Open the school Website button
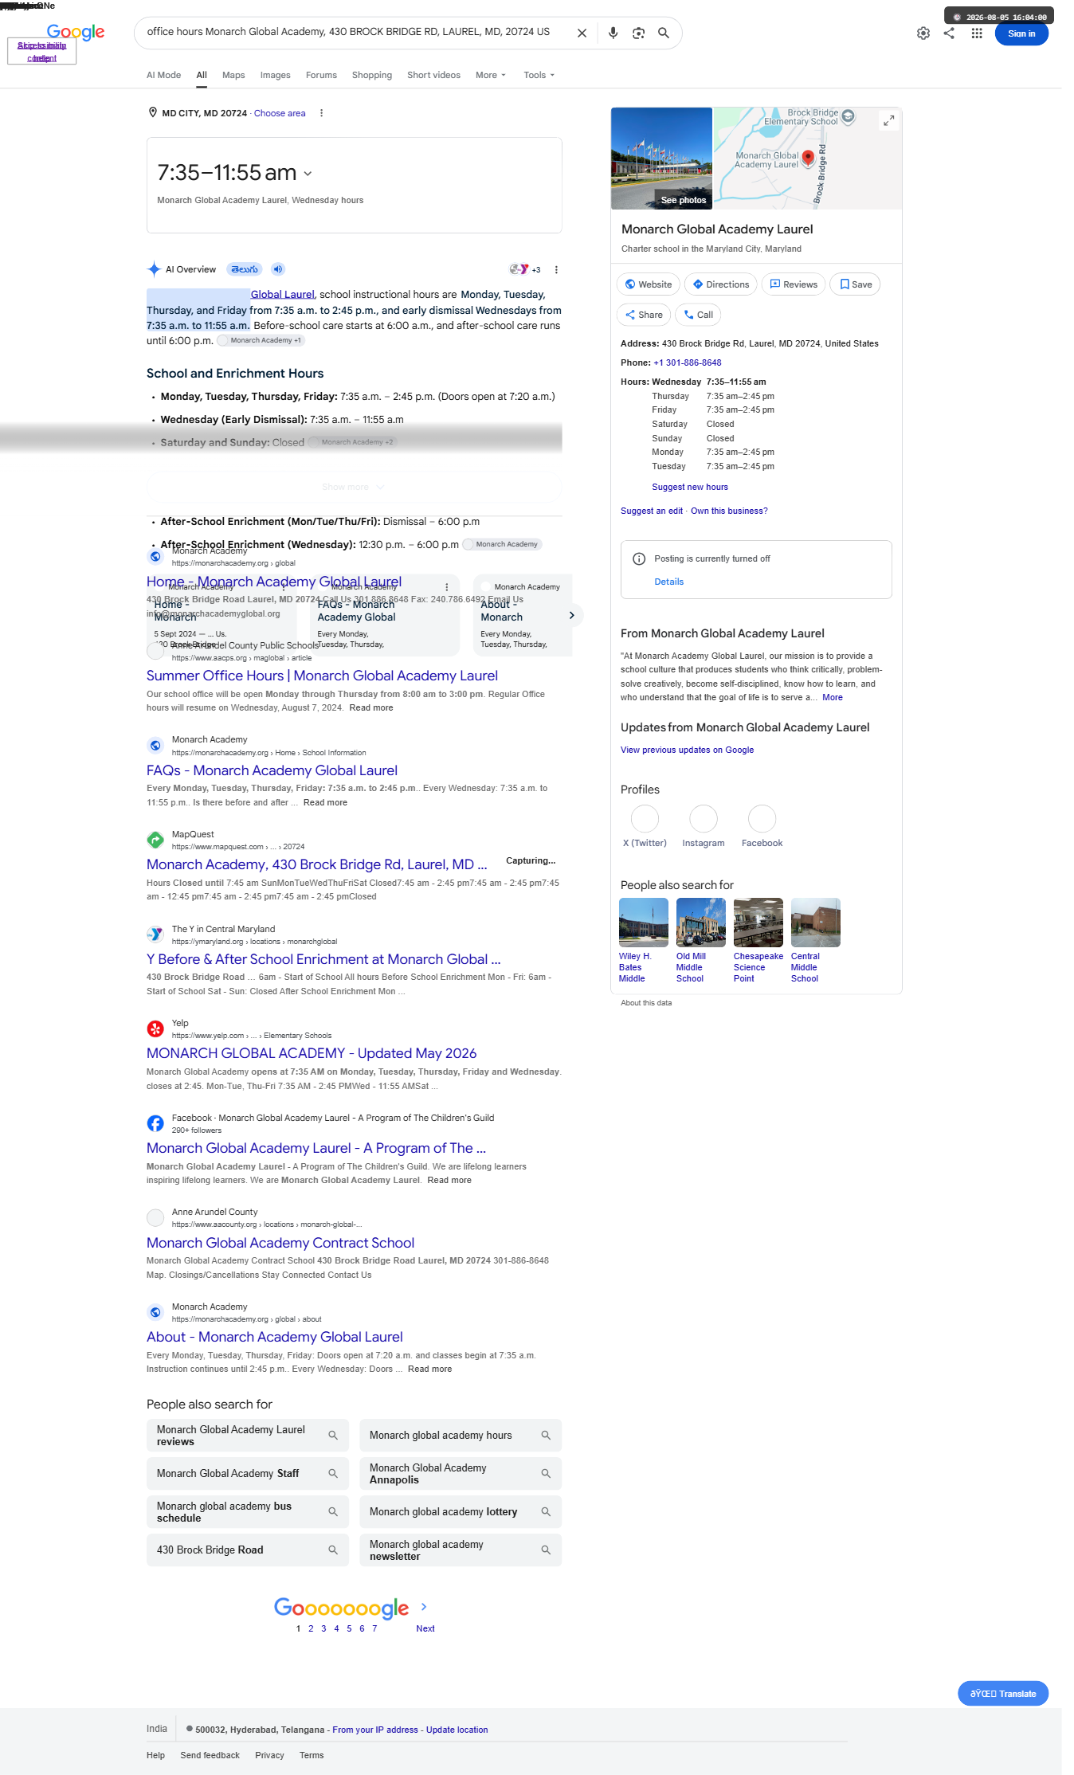 649,284
